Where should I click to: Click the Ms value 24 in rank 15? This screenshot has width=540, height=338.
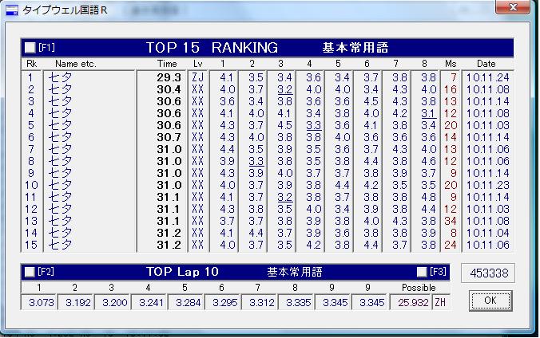[451, 246]
